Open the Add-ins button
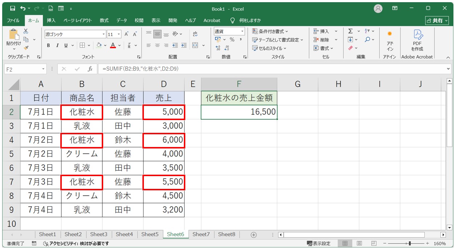This screenshot has width=456, height=250. (x=390, y=40)
